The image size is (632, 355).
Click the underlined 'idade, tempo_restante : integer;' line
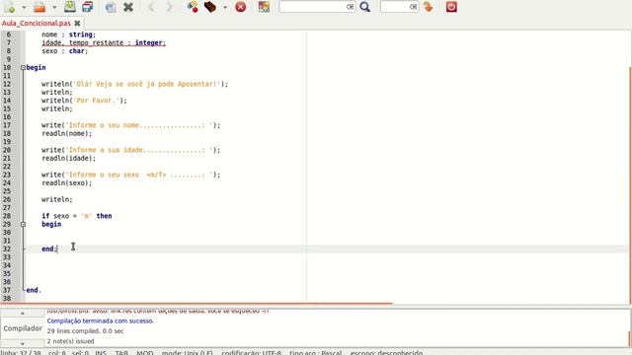click(x=104, y=42)
